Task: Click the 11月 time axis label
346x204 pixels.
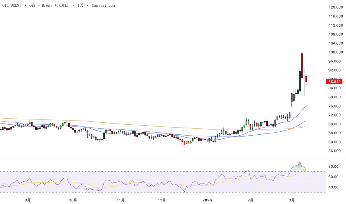Action: pyautogui.click(x=121, y=200)
